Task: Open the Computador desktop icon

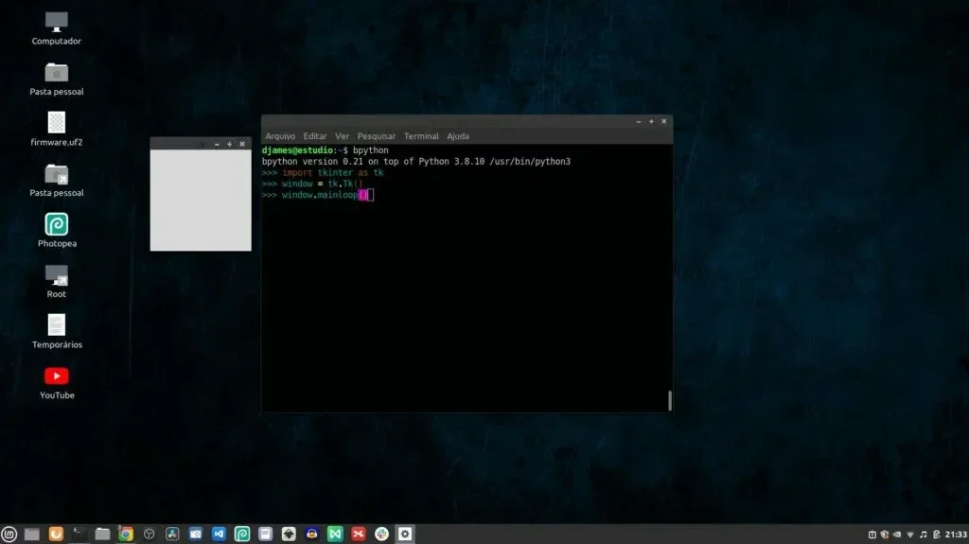Action: pos(56,28)
